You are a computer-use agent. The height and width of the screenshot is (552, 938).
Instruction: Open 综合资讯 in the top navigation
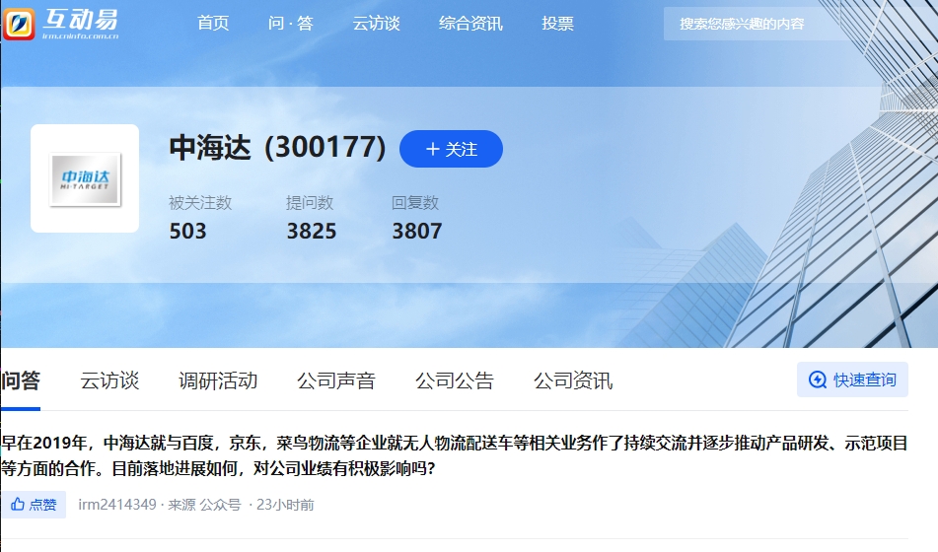[470, 24]
